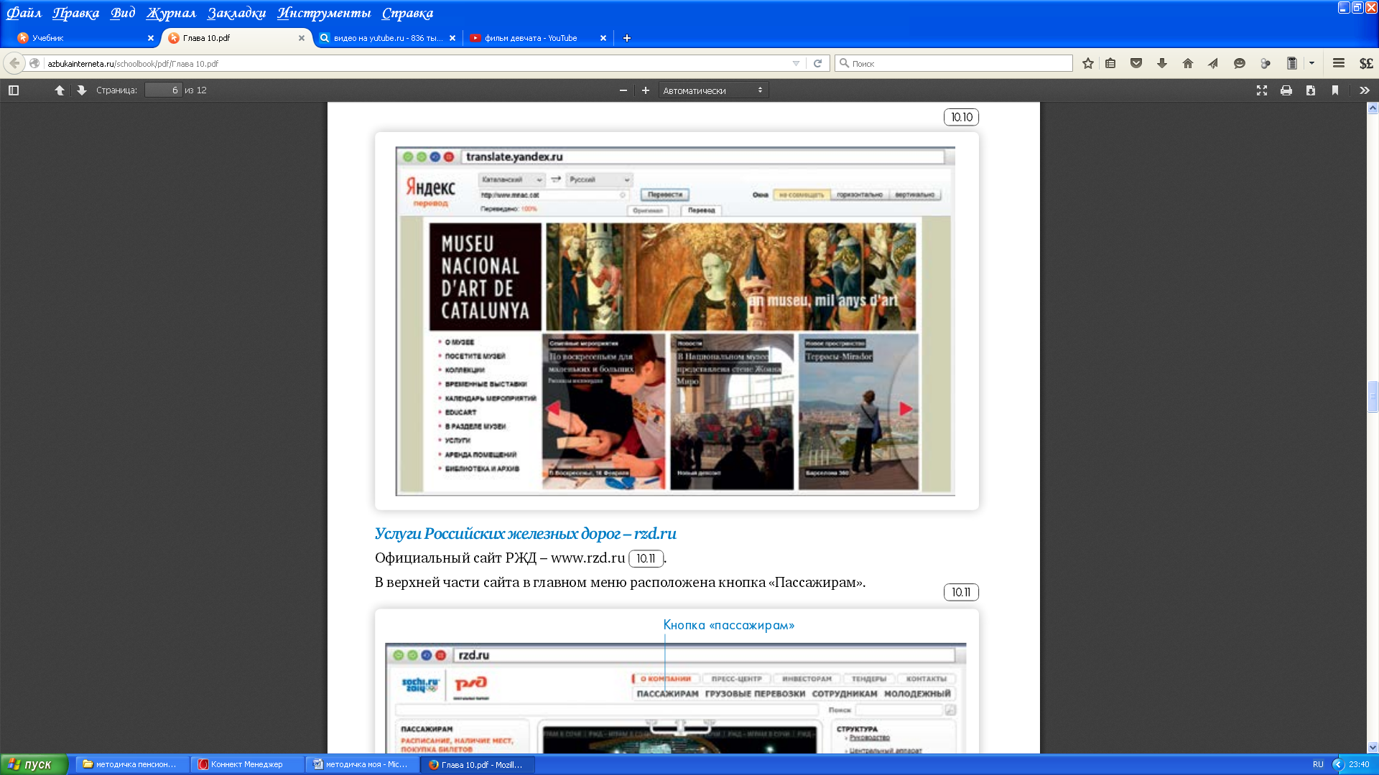Open the Журнал menu

tap(171, 13)
